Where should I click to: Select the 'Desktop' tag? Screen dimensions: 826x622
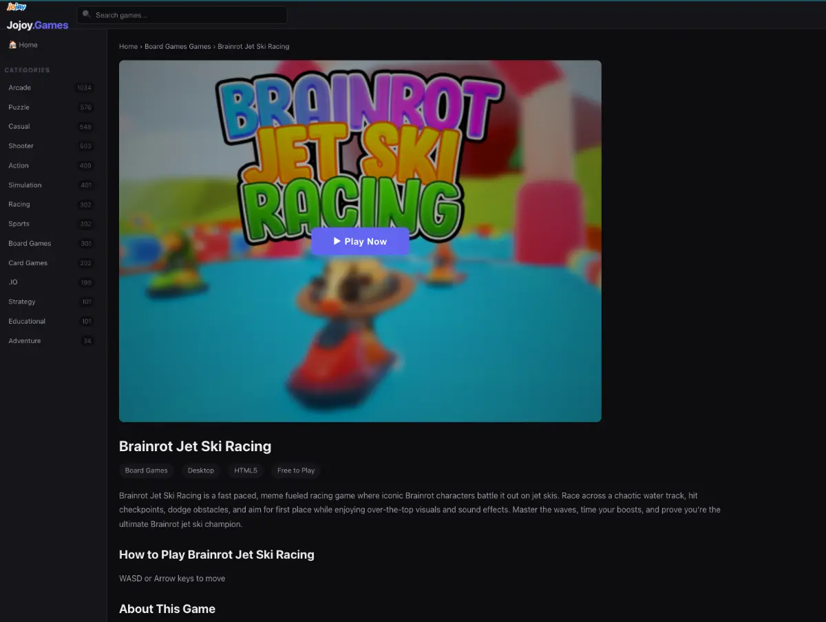pos(200,470)
